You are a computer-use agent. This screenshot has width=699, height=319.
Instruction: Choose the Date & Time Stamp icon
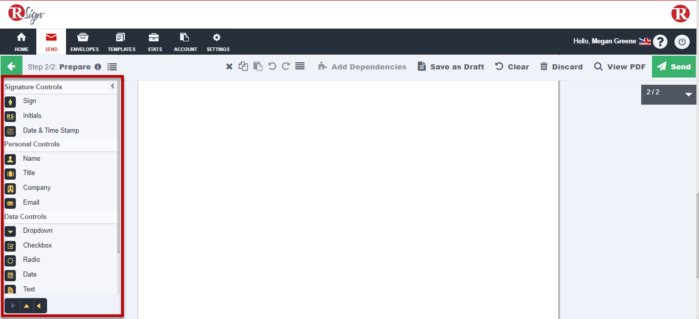coord(10,131)
